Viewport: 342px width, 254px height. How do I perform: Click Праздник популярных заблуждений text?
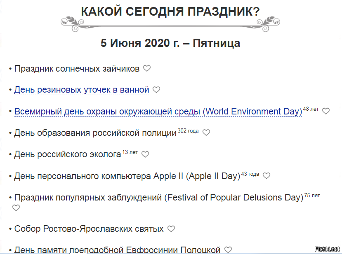coord(158,198)
